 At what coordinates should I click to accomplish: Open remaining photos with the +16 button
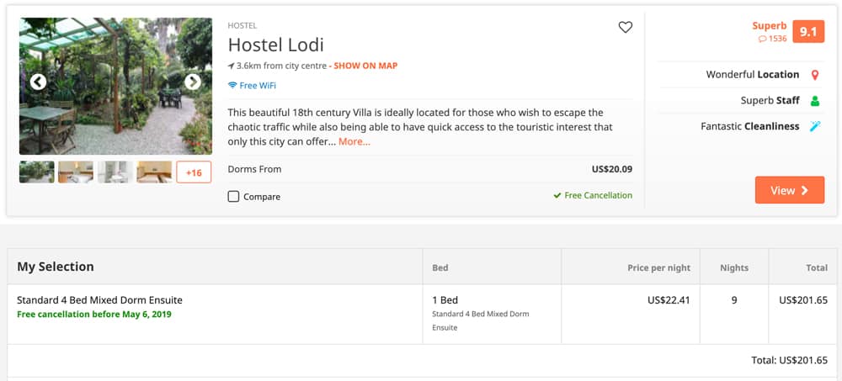tap(194, 172)
